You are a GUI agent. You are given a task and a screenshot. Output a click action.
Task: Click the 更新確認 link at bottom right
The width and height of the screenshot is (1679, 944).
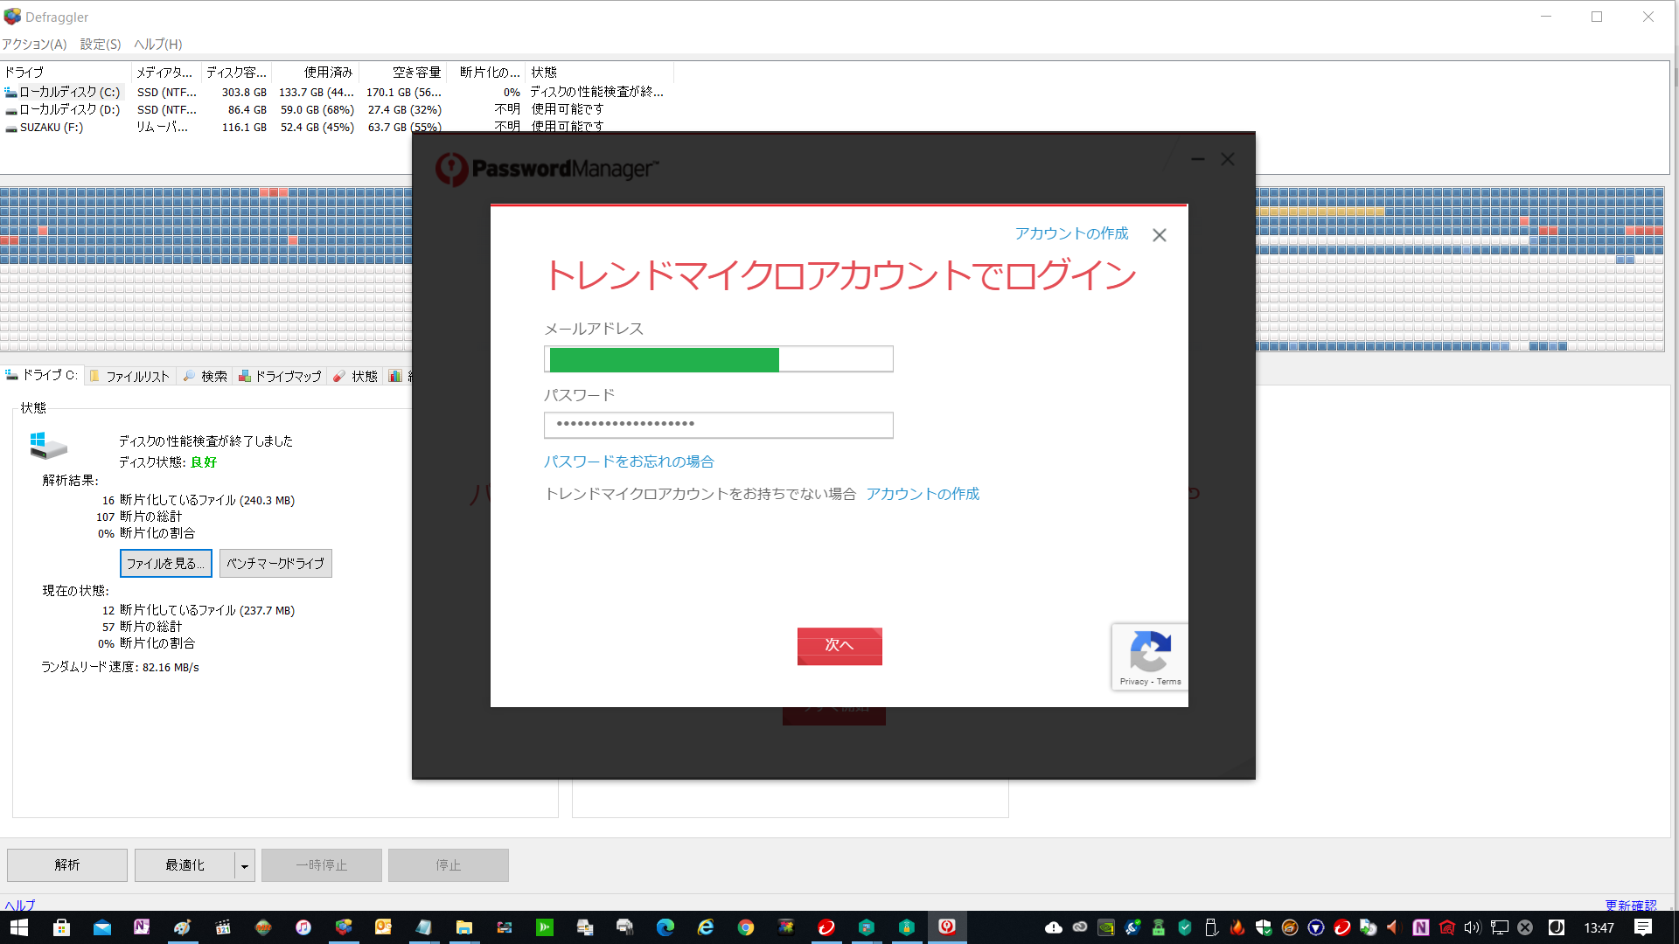coord(1630,905)
